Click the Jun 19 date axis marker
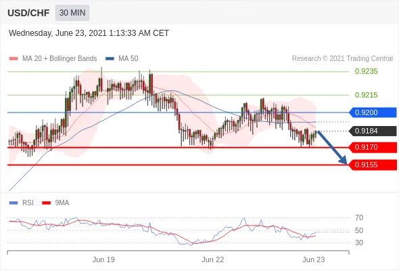The width and height of the screenshot is (399, 271). (103, 259)
